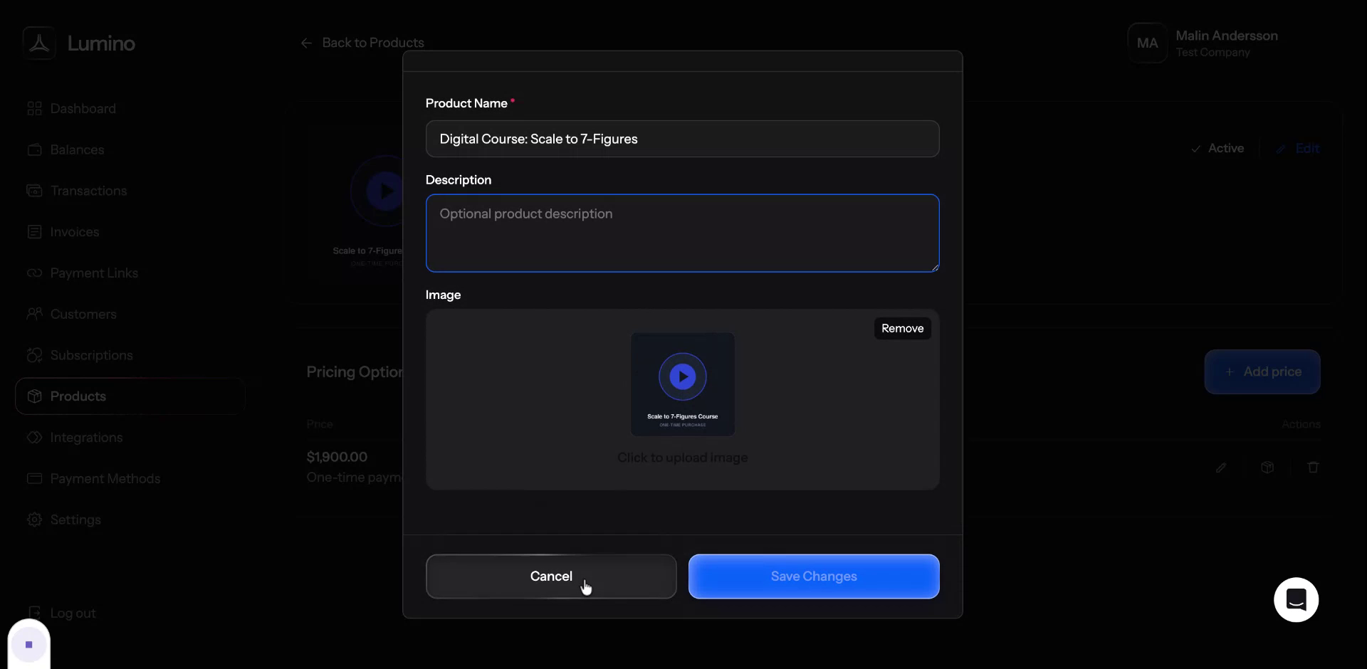
Task: Click the Click to upload image text
Action: [682, 458]
